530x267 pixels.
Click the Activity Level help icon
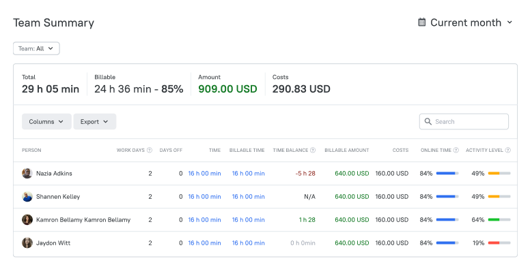(x=507, y=151)
